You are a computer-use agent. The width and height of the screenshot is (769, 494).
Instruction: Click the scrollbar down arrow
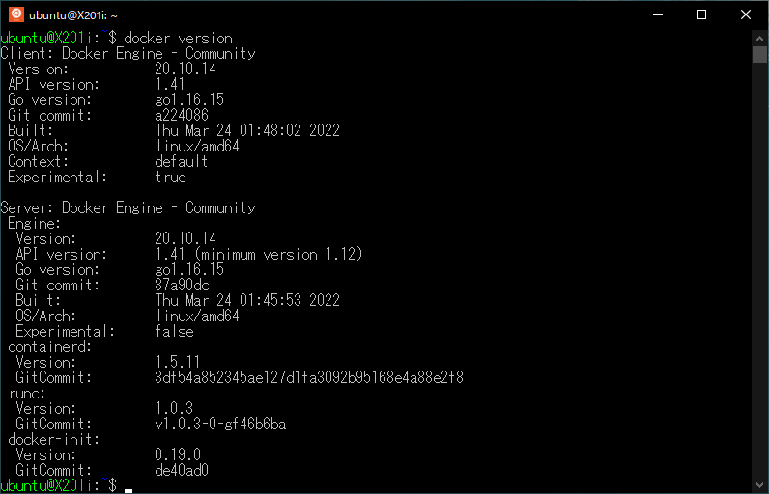pyautogui.click(x=759, y=485)
